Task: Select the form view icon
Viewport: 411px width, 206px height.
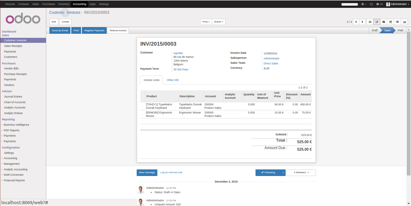Action: tap(377, 22)
